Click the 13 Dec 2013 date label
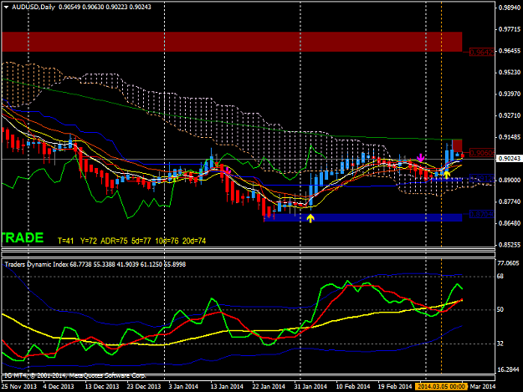 click(x=102, y=387)
